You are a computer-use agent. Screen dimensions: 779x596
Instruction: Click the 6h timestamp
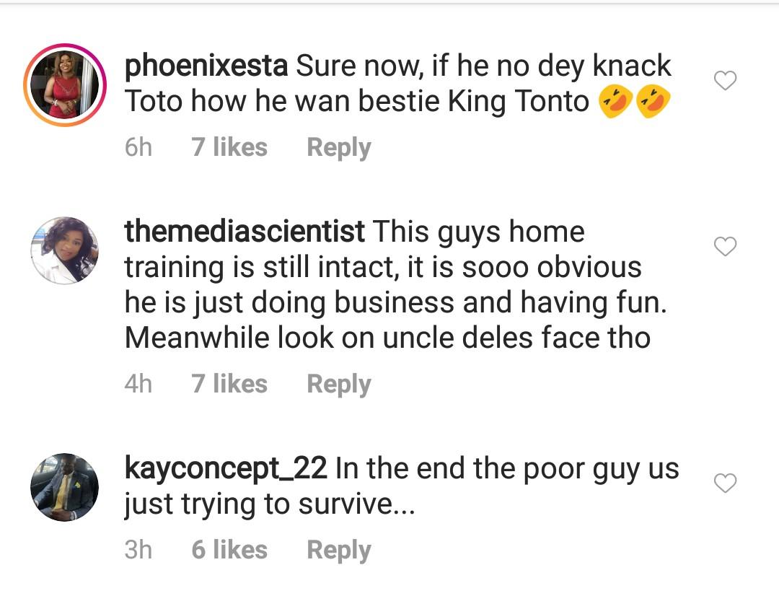click(x=138, y=148)
